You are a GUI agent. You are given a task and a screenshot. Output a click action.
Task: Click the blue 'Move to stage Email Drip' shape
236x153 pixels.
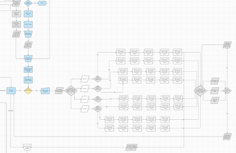45,91
